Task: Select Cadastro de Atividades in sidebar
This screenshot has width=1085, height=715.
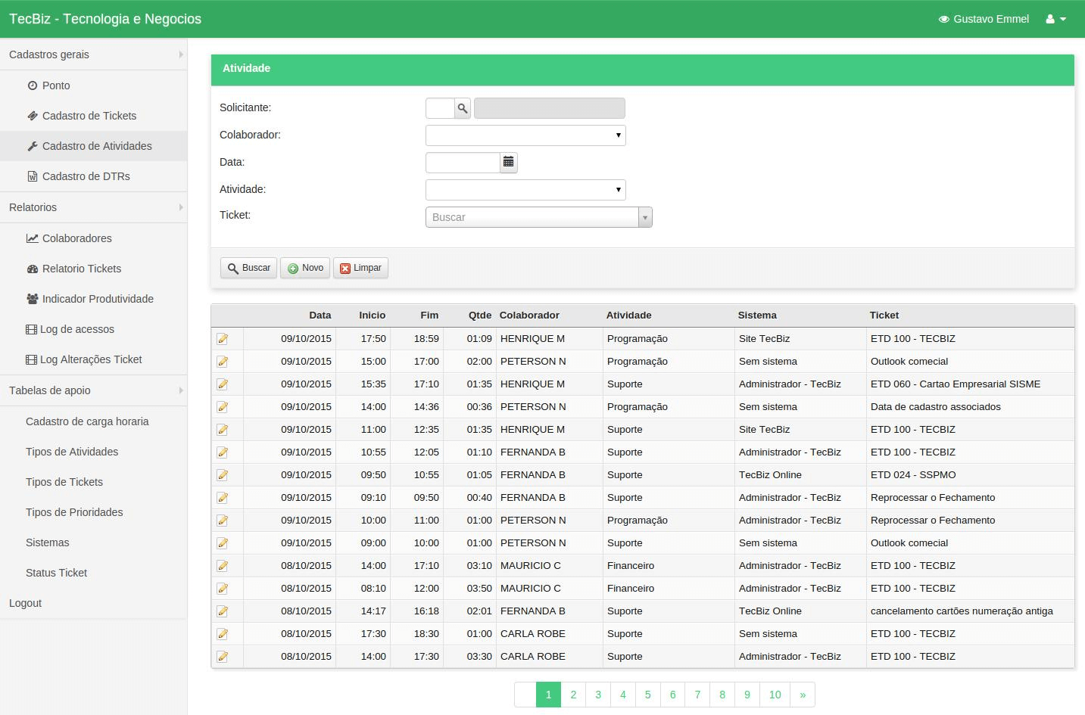Action: tap(93, 146)
